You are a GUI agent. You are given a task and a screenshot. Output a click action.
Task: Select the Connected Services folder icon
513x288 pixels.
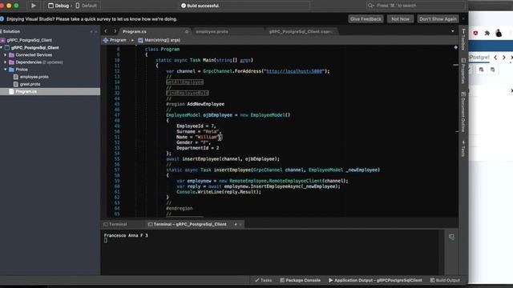pos(11,55)
